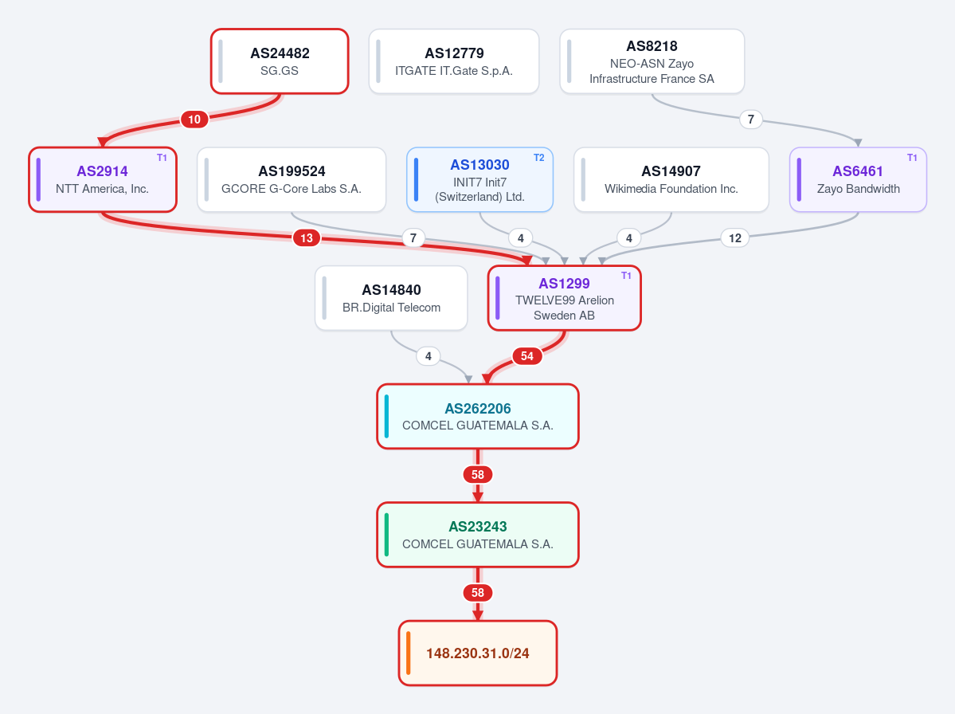Viewport: 955px width, 714px height.
Task: Click the T2 tier badge on AS13030
Action: [x=539, y=158]
